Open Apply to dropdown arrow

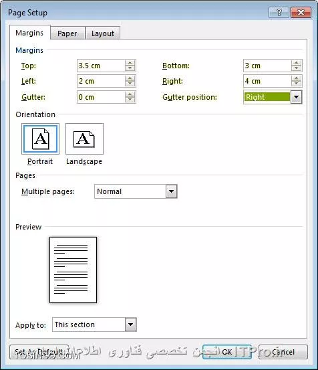130,325
